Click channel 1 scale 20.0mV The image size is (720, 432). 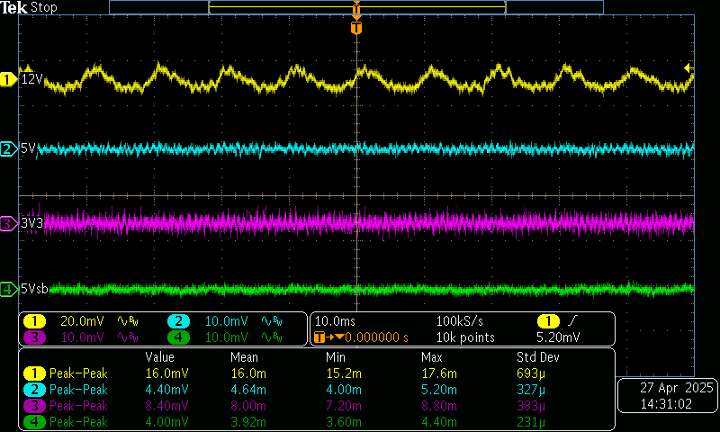pyautogui.click(x=82, y=321)
